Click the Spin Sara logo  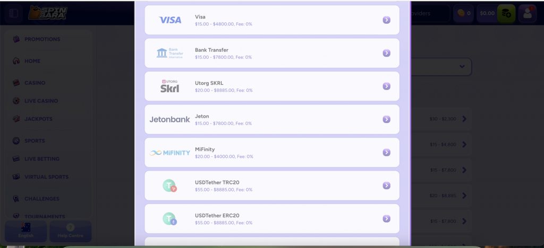tap(48, 13)
